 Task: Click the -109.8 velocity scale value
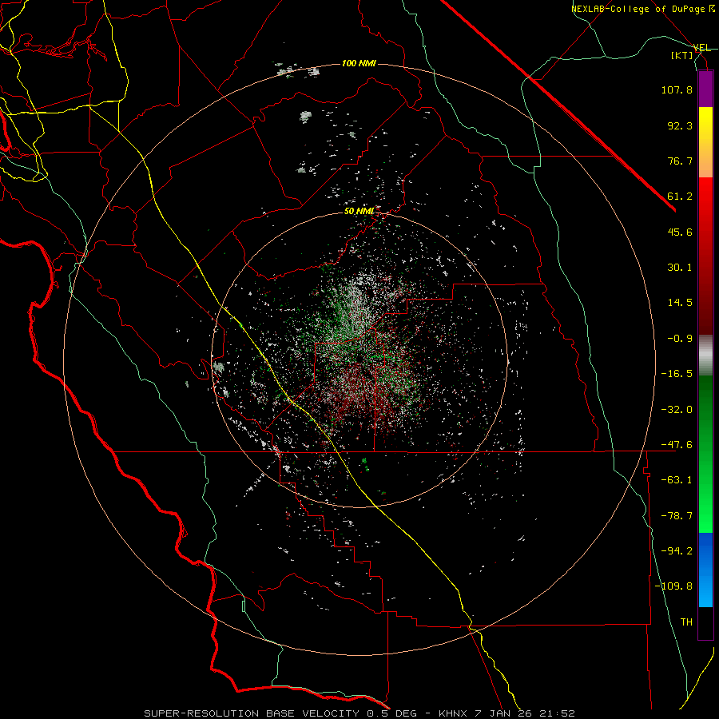point(673,586)
